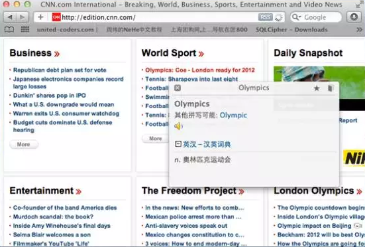Click the Nikon ad banner

pyautogui.click(x=354, y=158)
